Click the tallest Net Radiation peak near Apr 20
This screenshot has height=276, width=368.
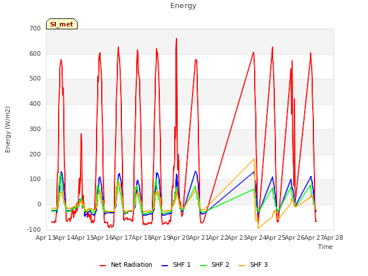click(x=177, y=39)
